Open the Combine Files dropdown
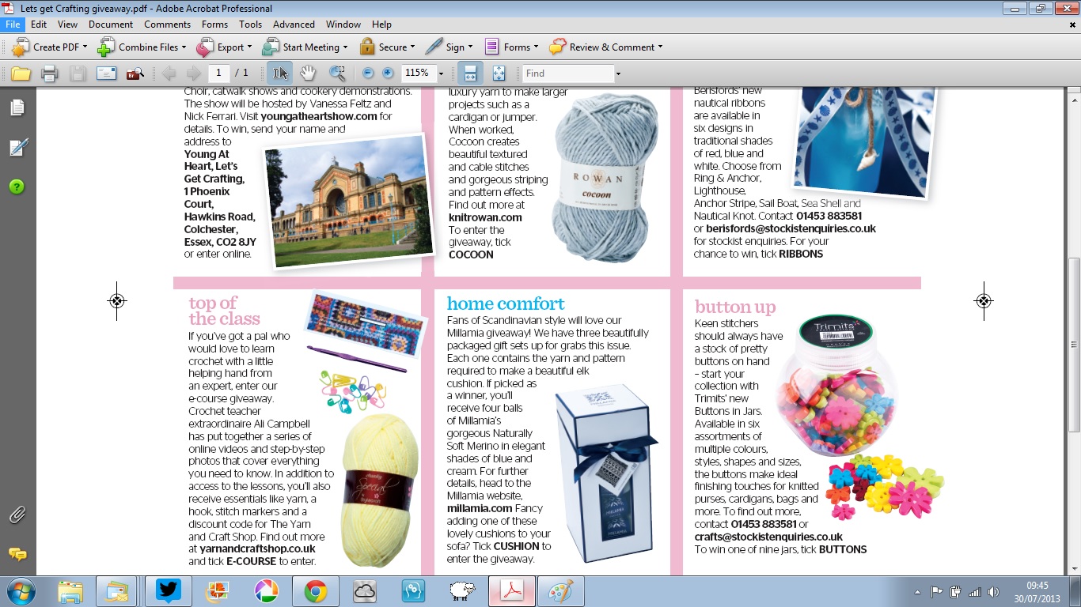 (142, 47)
